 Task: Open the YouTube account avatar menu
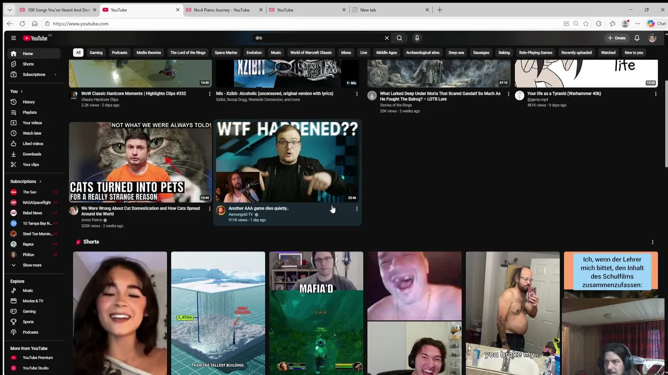(x=652, y=38)
